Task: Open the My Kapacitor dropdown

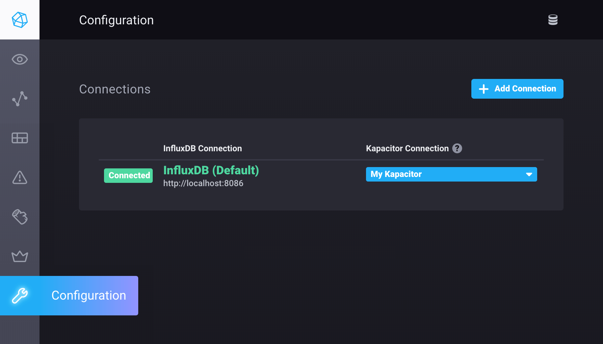Action: pyautogui.click(x=451, y=174)
